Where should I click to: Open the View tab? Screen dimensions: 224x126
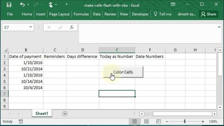[x=124, y=14]
